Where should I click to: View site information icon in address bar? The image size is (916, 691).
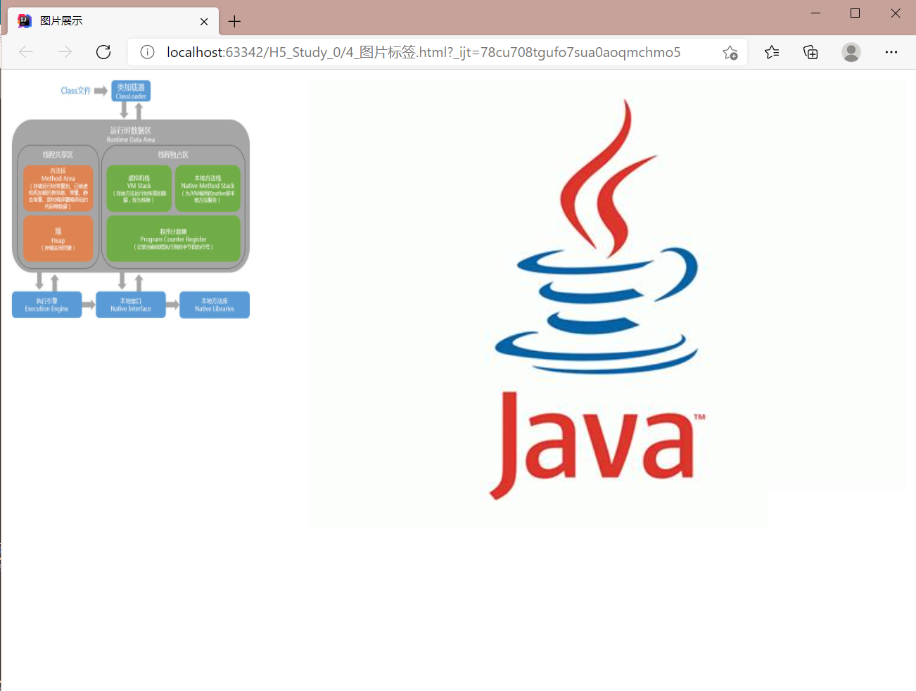coord(147,52)
